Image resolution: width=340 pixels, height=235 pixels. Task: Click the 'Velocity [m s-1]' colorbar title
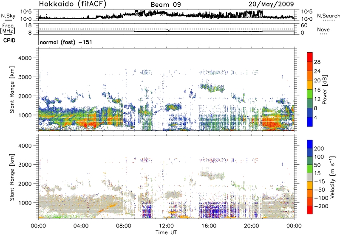point(332,177)
